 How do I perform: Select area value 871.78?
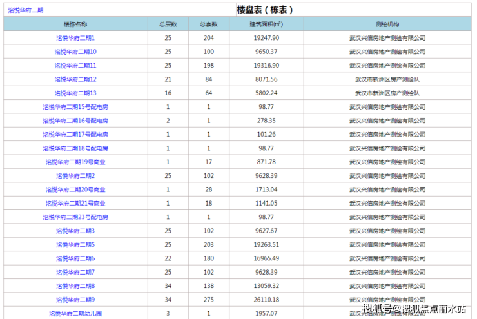pos(266,162)
